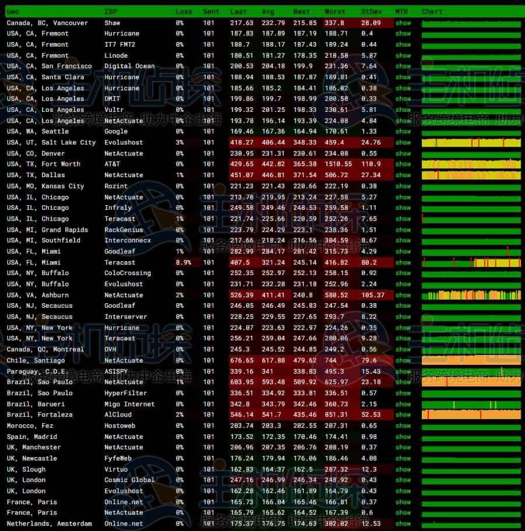Select the Worst column header
This screenshot has width=525, height=531.
[335, 12]
